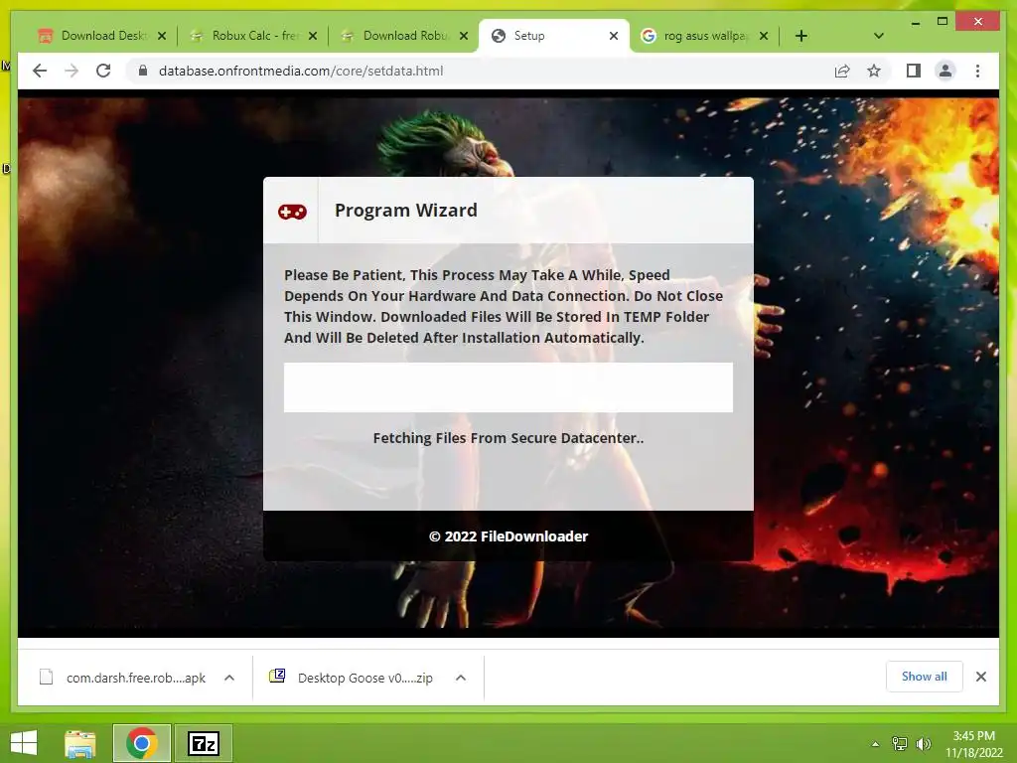Open the network tray icon
The width and height of the screenshot is (1017, 763).
click(899, 744)
